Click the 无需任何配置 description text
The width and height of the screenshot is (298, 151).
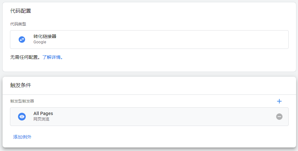click(25, 58)
